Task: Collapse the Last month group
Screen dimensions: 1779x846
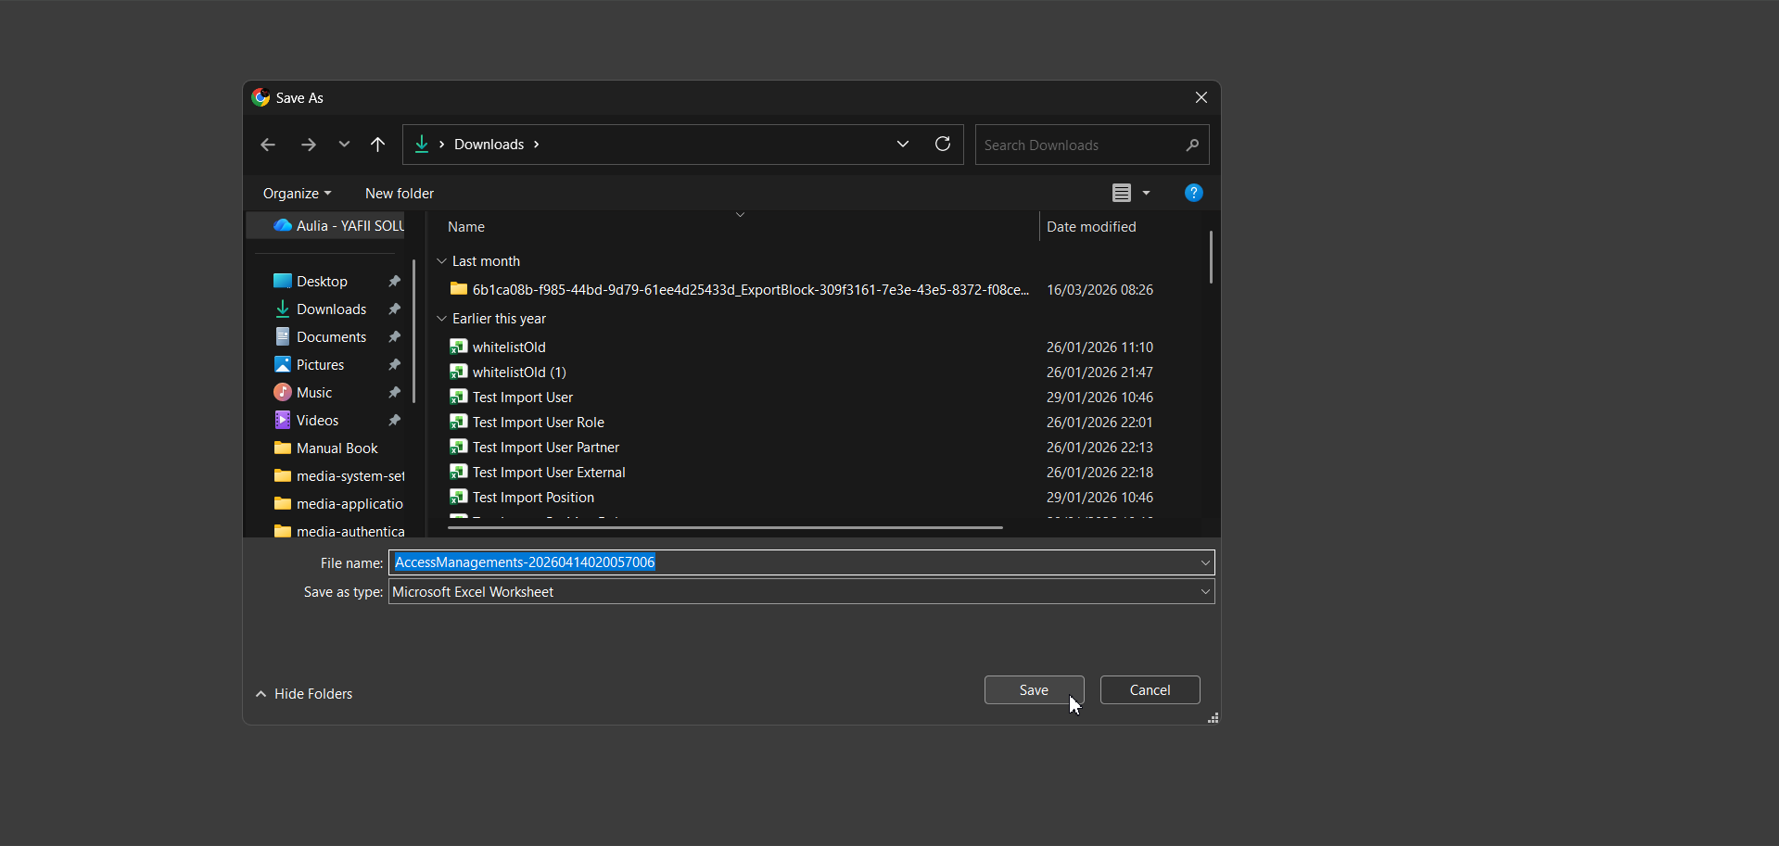Action: click(442, 261)
